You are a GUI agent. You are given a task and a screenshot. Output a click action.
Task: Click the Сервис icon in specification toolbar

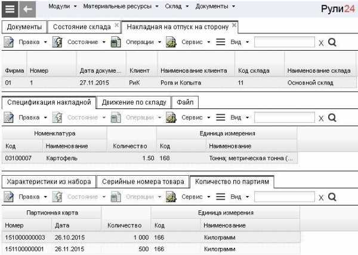pyautogui.click(x=171, y=117)
